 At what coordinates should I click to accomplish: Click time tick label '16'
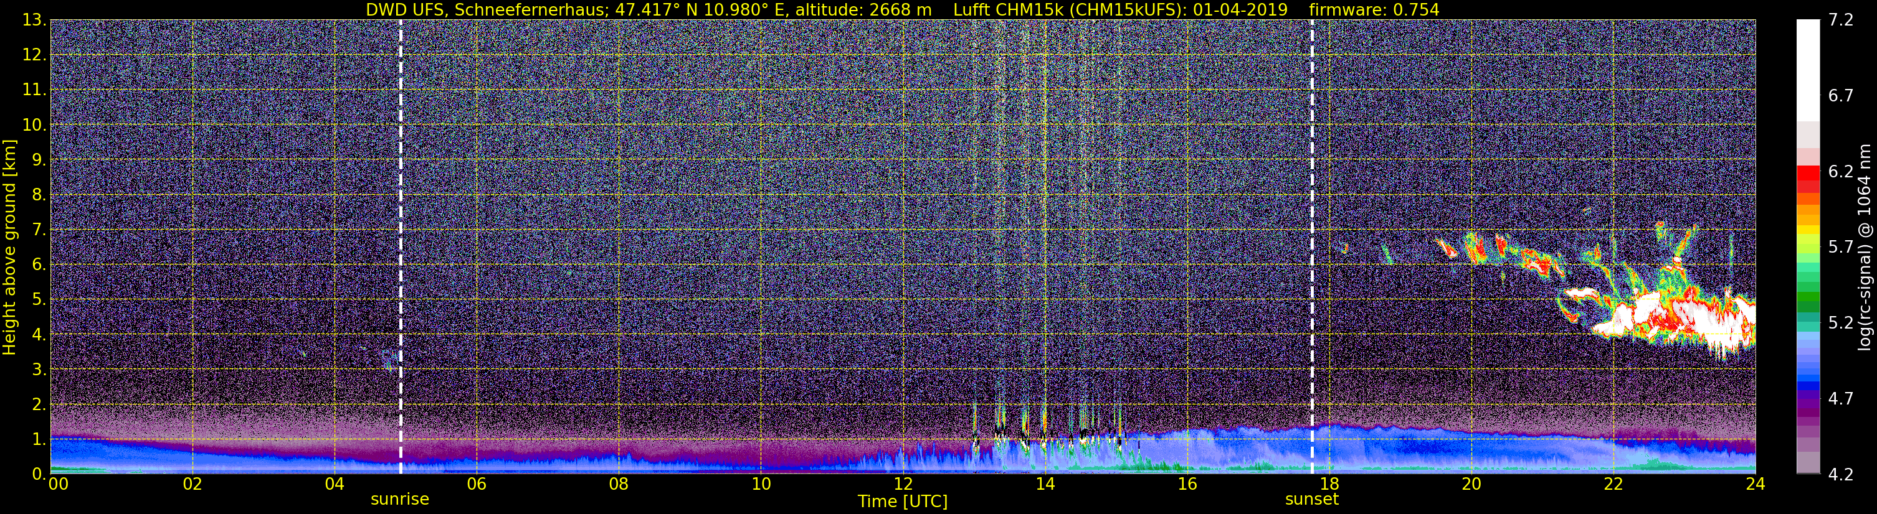point(1187,484)
